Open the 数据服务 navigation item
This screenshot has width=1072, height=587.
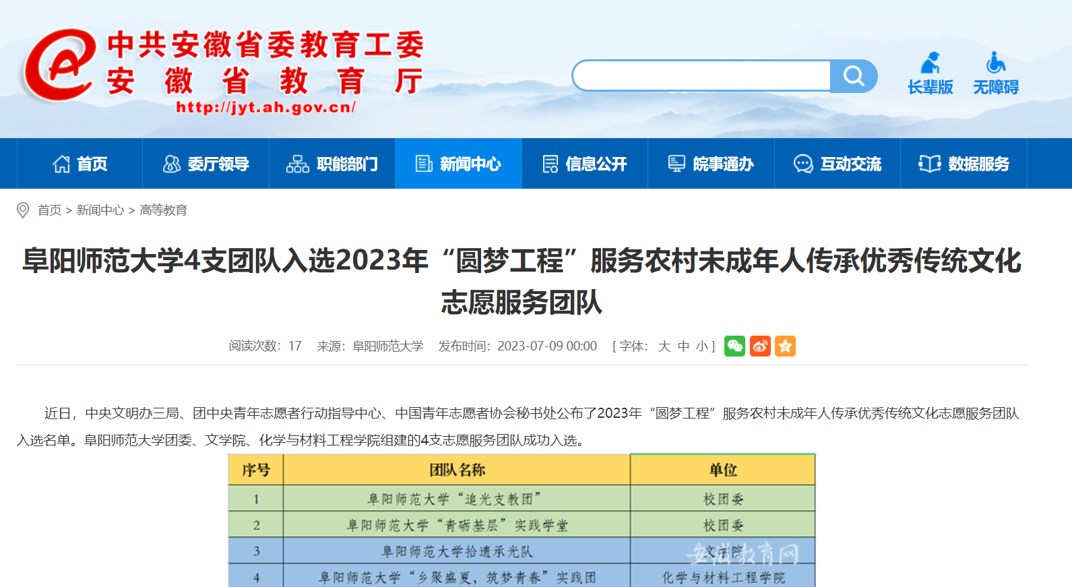[964, 164]
